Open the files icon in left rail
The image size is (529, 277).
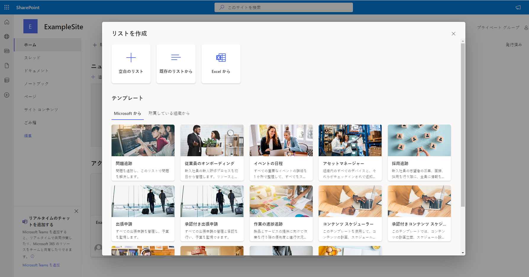coord(7,66)
